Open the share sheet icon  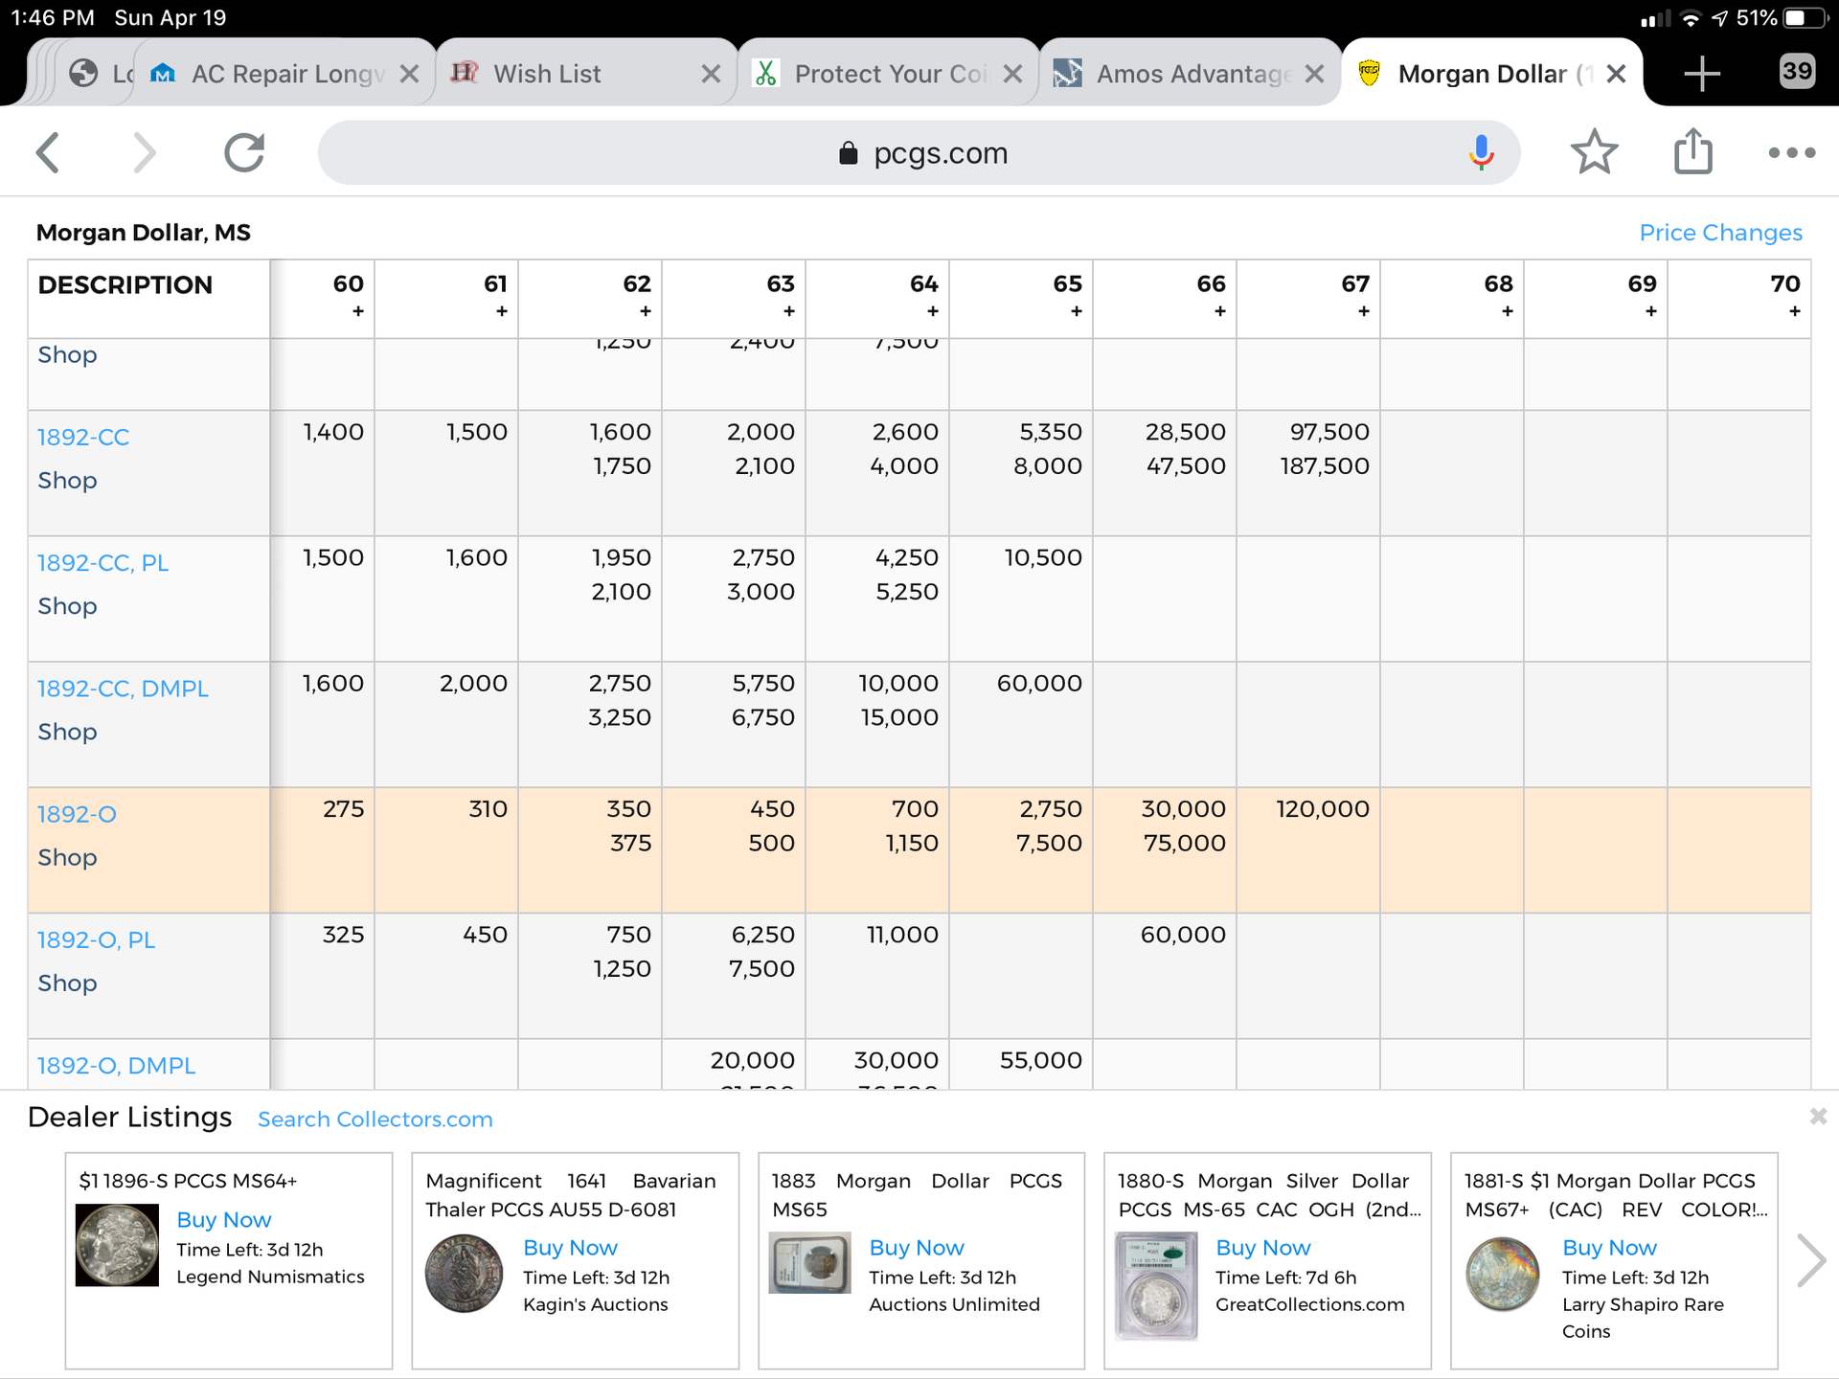1692,152
